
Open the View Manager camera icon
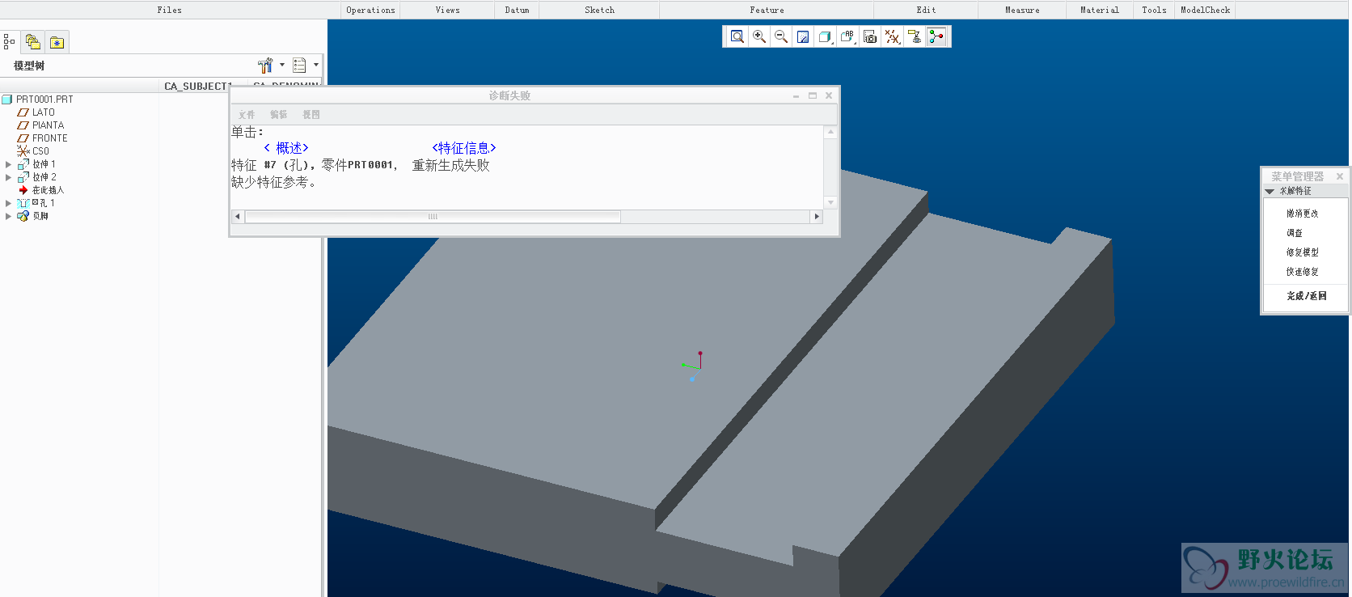point(870,36)
